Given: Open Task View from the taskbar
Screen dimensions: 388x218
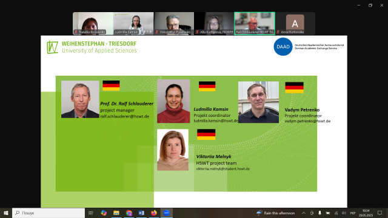Looking at the screenshot, I should tap(91, 213).
